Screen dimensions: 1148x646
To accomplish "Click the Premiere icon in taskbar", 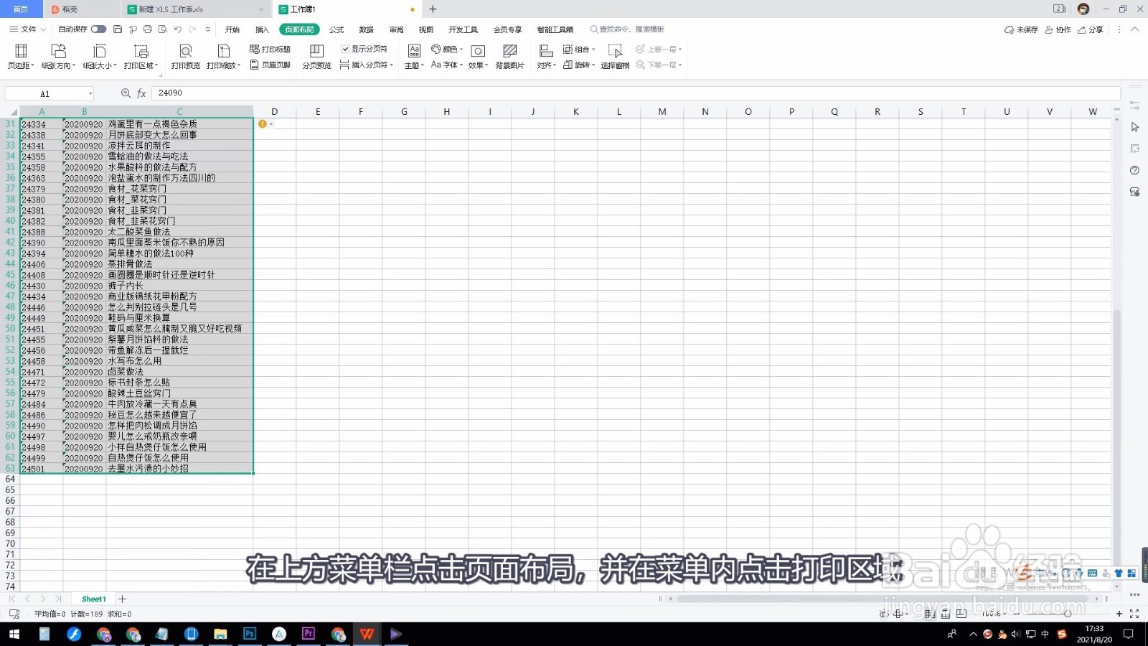I will [309, 634].
